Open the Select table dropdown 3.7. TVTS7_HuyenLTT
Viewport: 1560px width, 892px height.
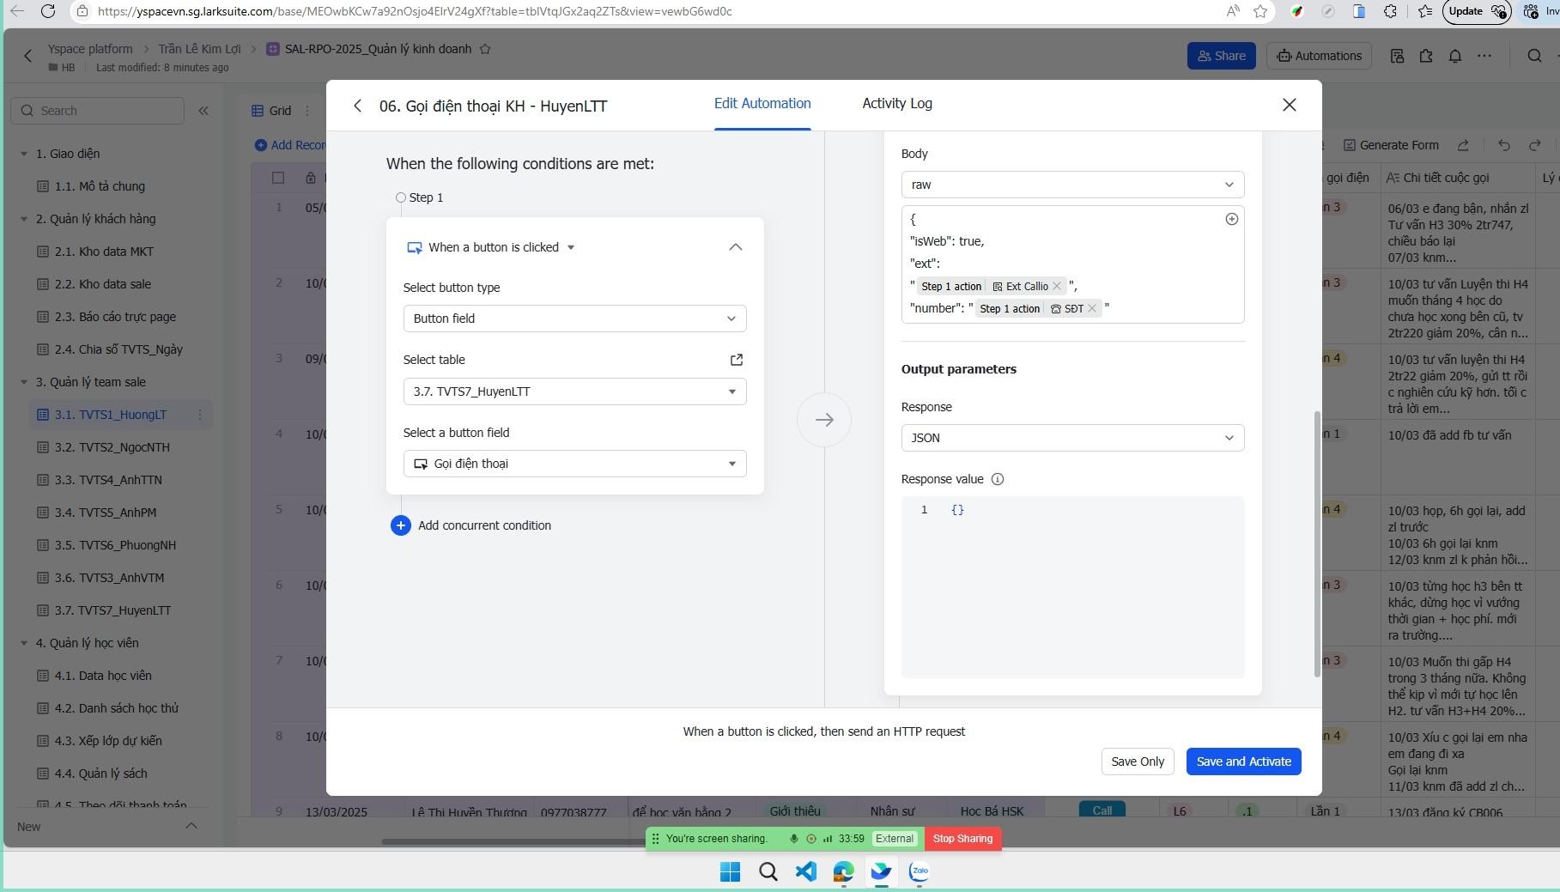(574, 391)
